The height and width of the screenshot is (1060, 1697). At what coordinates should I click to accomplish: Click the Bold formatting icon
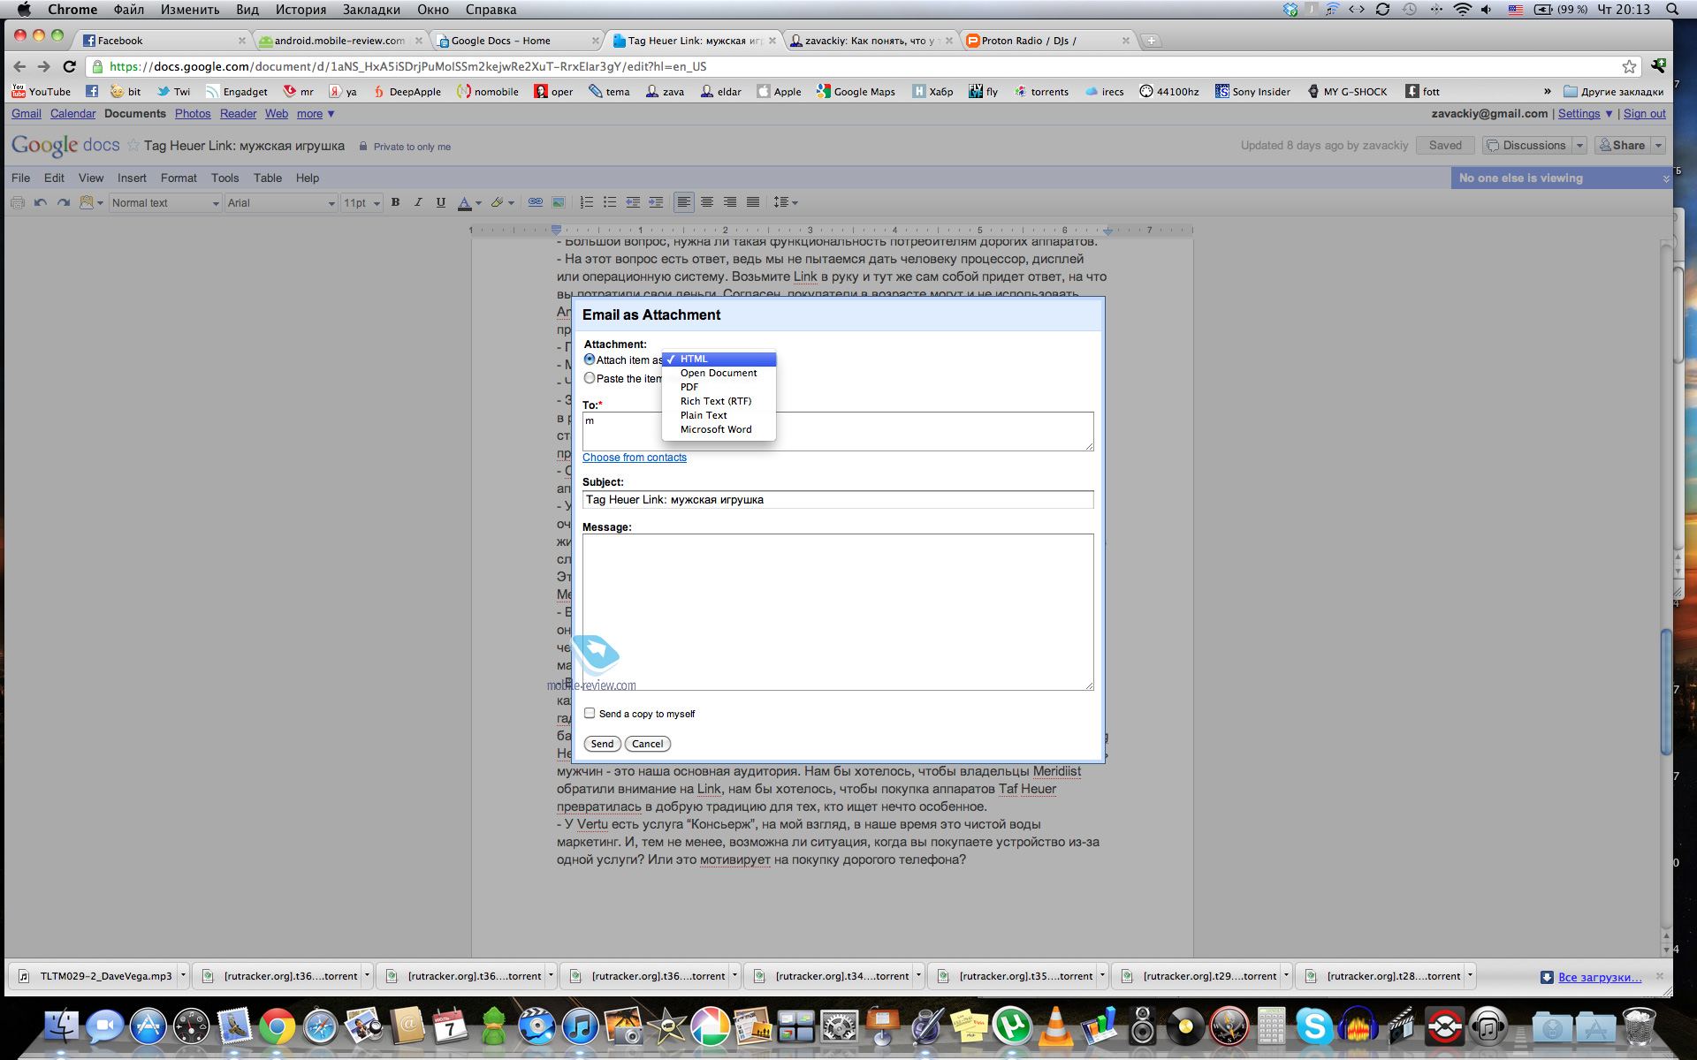point(395,202)
